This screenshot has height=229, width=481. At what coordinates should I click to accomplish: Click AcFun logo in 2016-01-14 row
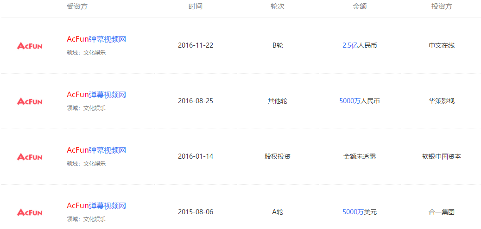30,157
